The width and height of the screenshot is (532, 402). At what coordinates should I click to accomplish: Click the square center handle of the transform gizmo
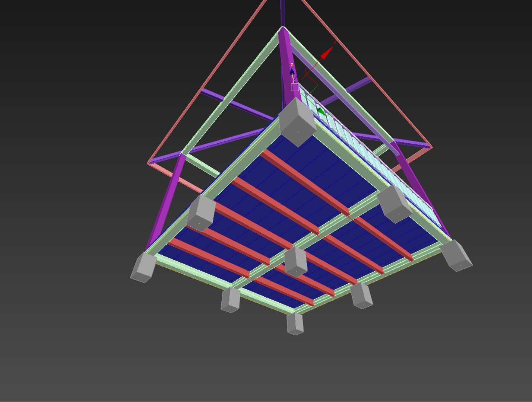[x=295, y=87]
